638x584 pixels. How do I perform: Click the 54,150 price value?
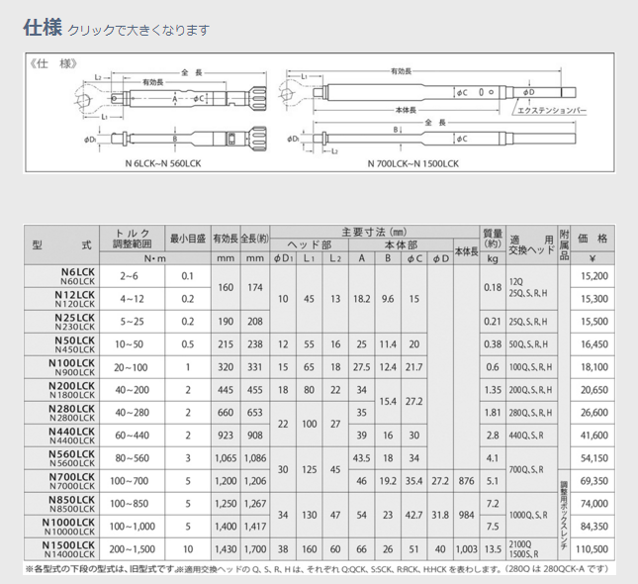(x=594, y=458)
